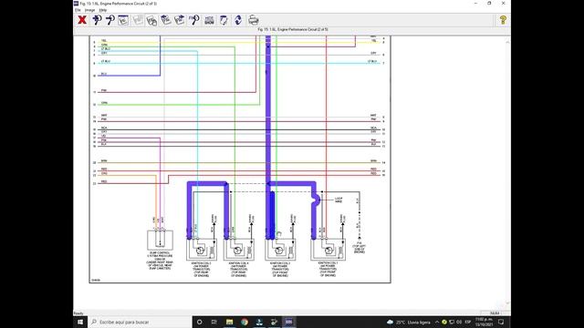Click the vertical scrollbar down arrow

(x=507, y=303)
